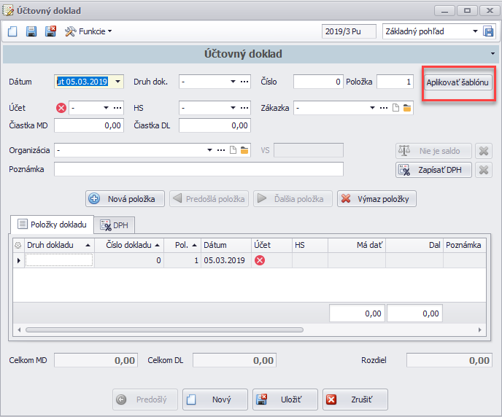This screenshot has height=417, width=502.
Task: Select the Položky dokladu tab
Action: tap(52, 225)
